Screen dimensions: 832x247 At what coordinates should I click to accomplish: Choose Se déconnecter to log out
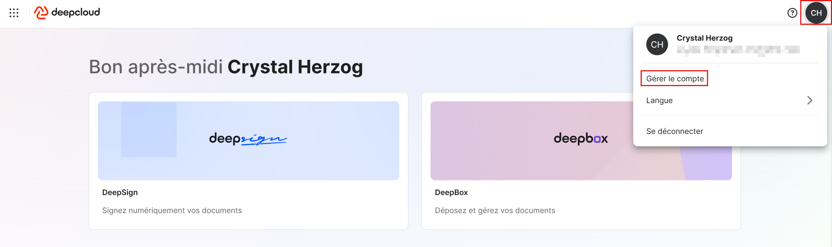[674, 131]
